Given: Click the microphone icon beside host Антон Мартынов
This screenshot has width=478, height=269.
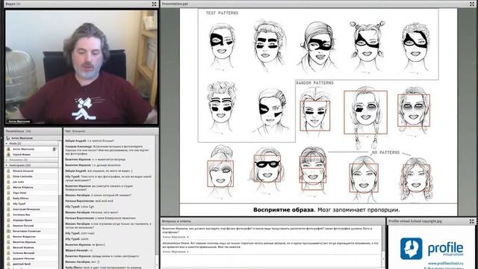Looking at the screenshot, I should point(54,149).
